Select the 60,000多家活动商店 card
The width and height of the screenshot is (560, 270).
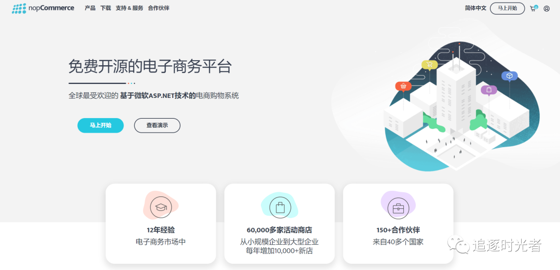pos(279,223)
